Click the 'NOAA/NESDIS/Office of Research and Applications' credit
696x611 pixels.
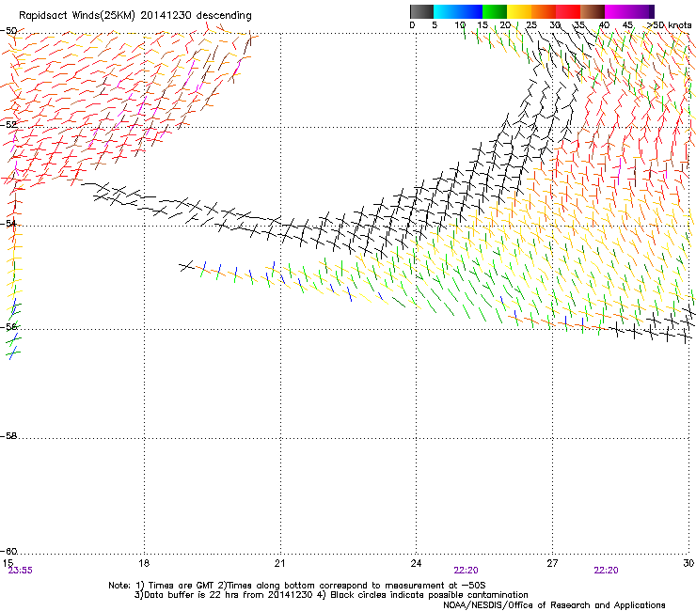554,605
